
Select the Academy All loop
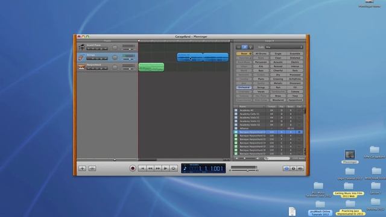(x=268, y=110)
